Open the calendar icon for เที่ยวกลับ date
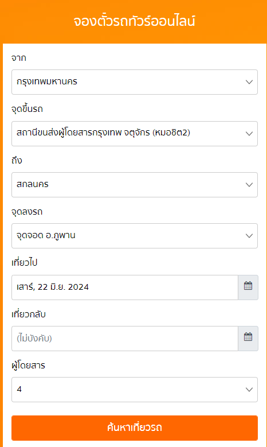Screen dimensions: 267x447 click(248, 338)
